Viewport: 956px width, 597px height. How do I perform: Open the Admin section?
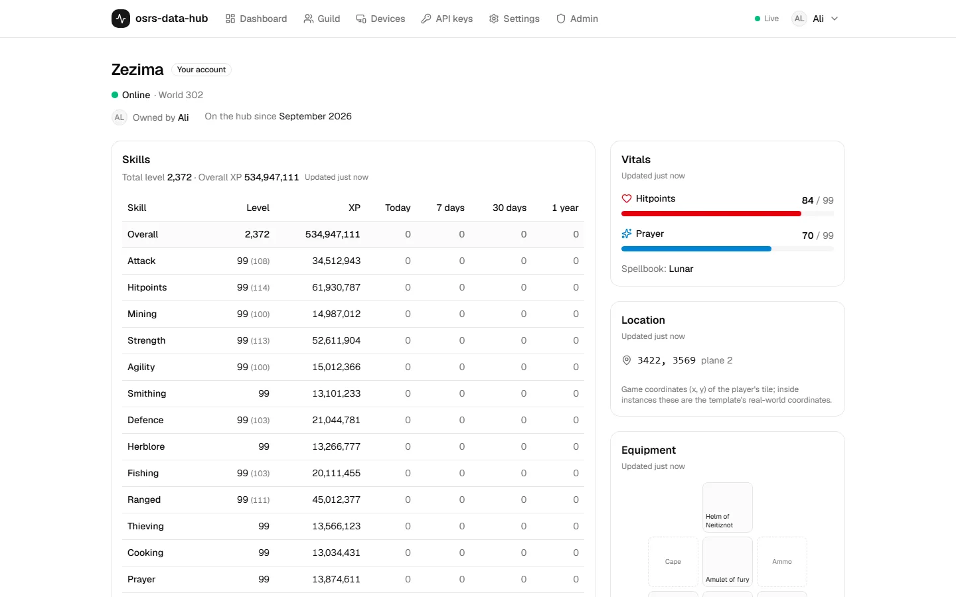point(578,19)
